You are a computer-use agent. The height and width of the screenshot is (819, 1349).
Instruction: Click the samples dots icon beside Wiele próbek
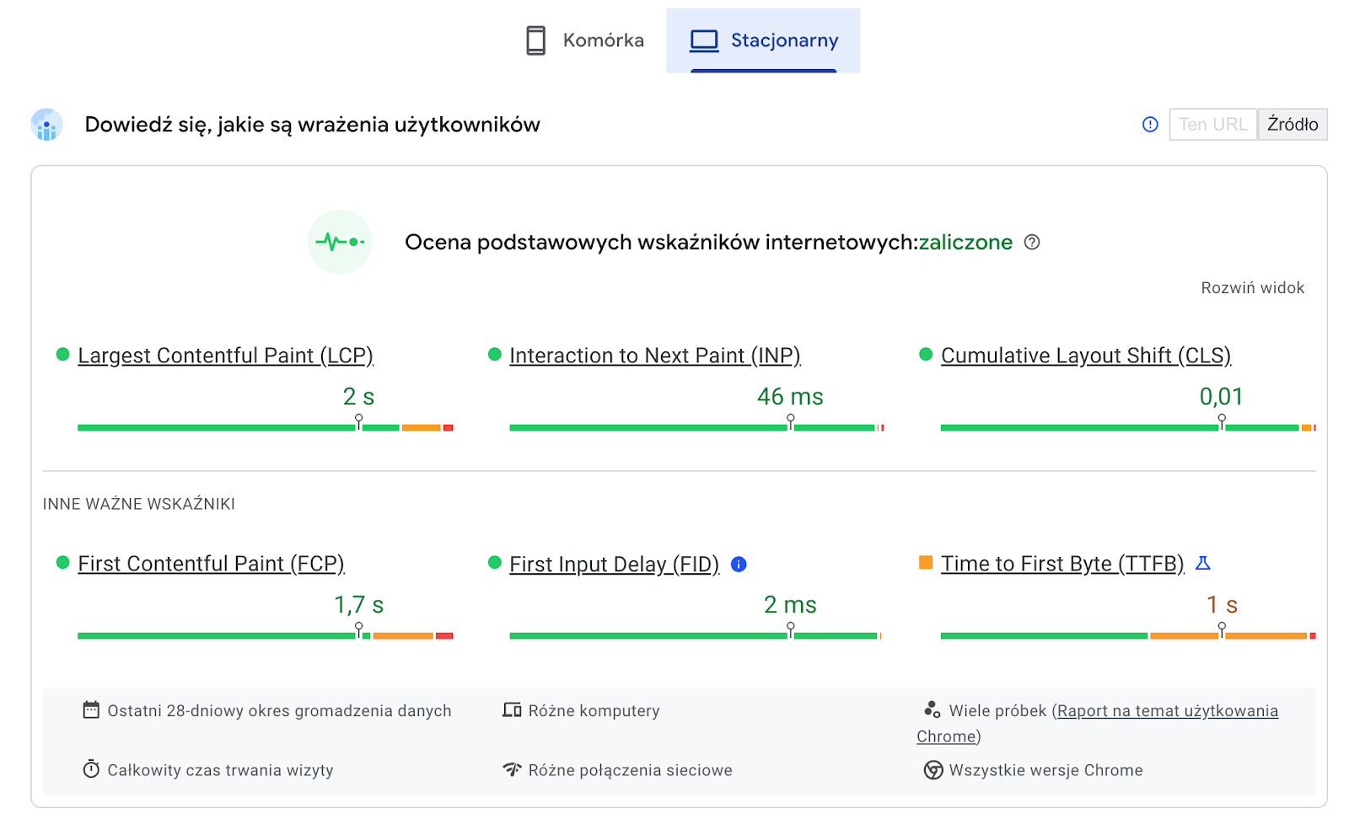pyautogui.click(x=932, y=709)
